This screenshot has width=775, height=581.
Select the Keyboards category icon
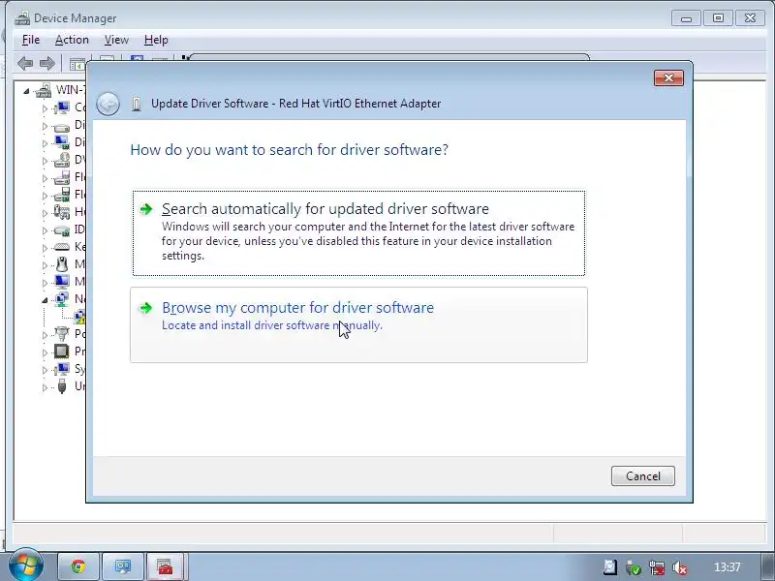pos(62,247)
